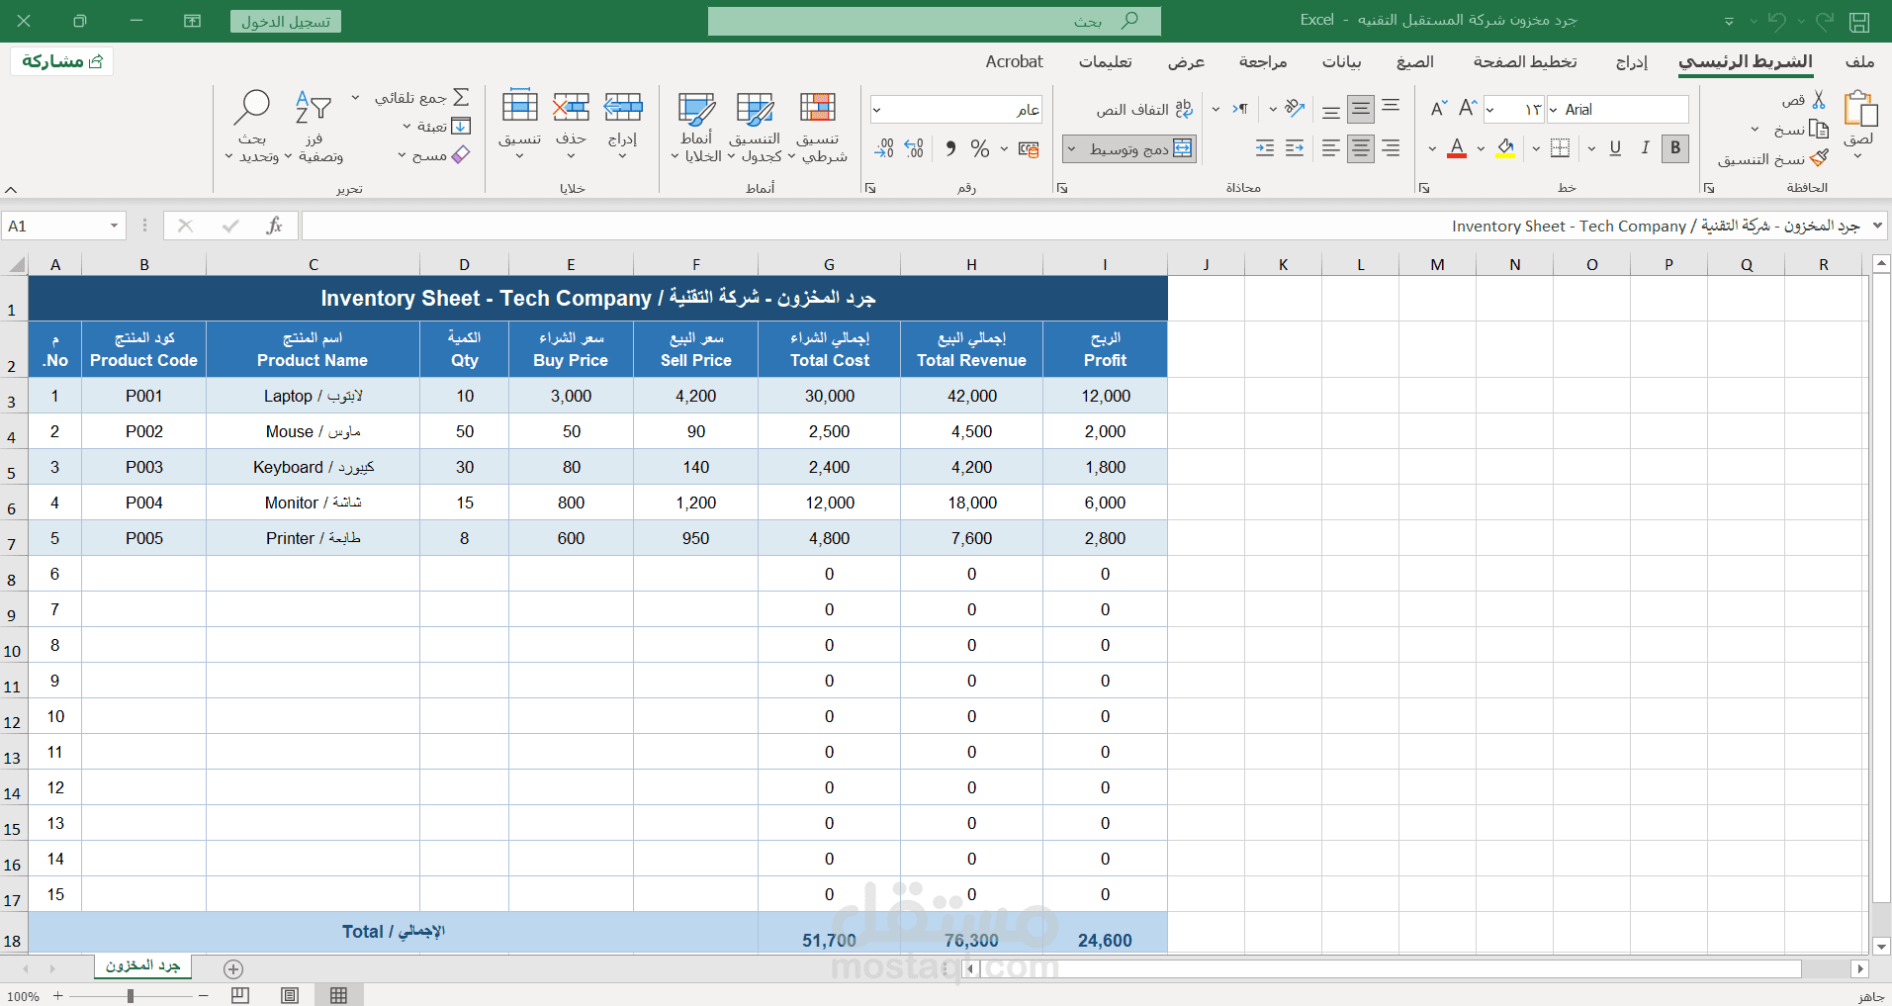Click the Borders icon
This screenshot has width=1892, height=1006.
pyautogui.click(x=1560, y=148)
